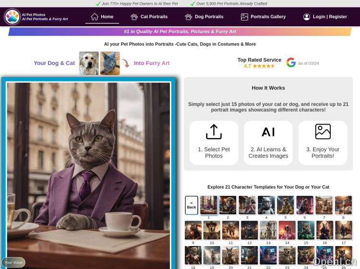
Task: Go to the Portraits Gallery page
Action: tap(268, 17)
